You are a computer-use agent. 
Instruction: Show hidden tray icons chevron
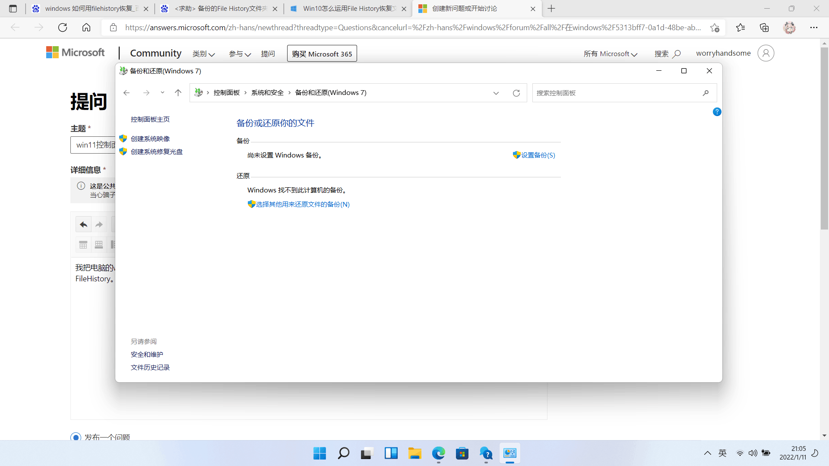[x=707, y=453]
